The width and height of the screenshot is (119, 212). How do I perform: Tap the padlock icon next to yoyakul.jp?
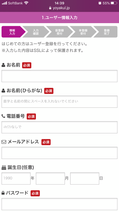click(50, 8)
